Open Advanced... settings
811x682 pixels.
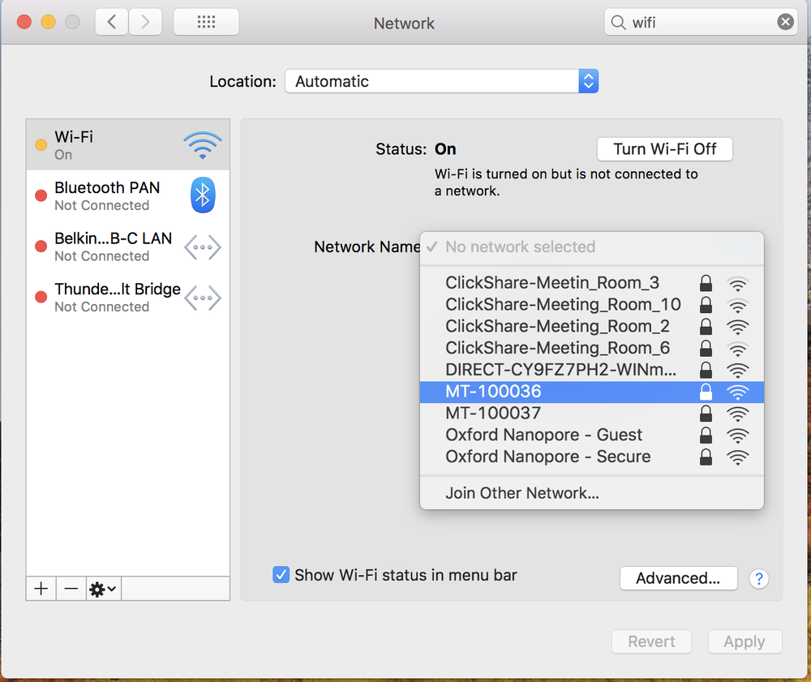(x=678, y=578)
